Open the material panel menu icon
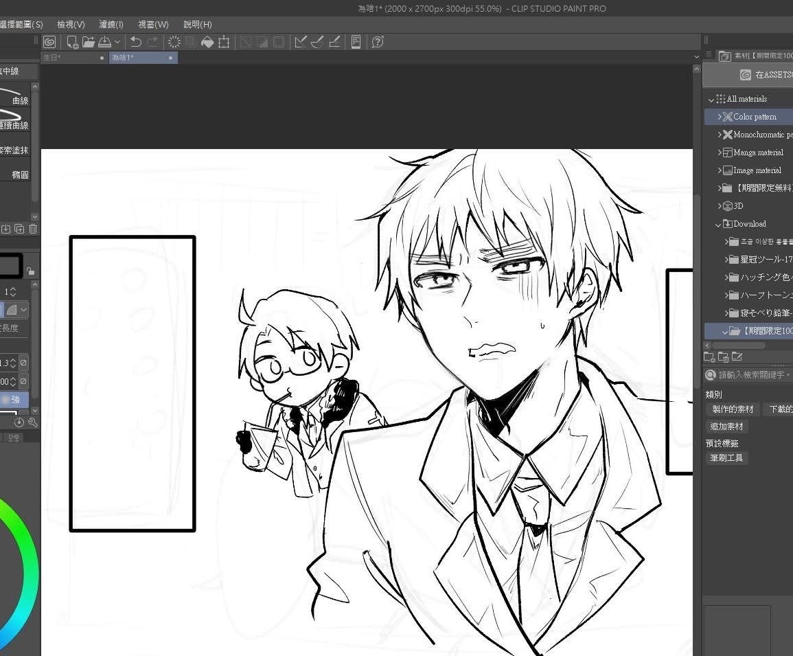Image resolution: width=793 pixels, height=656 pixels. pos(709,56)
